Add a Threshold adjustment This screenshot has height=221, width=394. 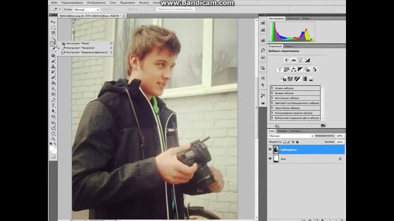coord(297,79)
